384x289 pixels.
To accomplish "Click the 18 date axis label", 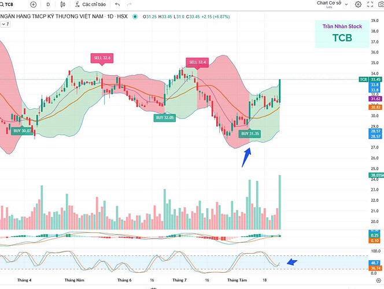I will click(x=264, y=280).
